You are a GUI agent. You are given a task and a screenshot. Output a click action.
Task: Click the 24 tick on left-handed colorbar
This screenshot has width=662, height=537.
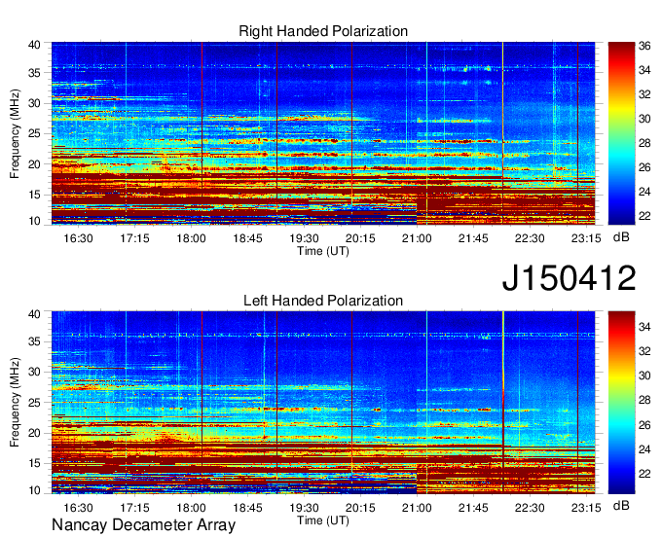pos(644,449)
